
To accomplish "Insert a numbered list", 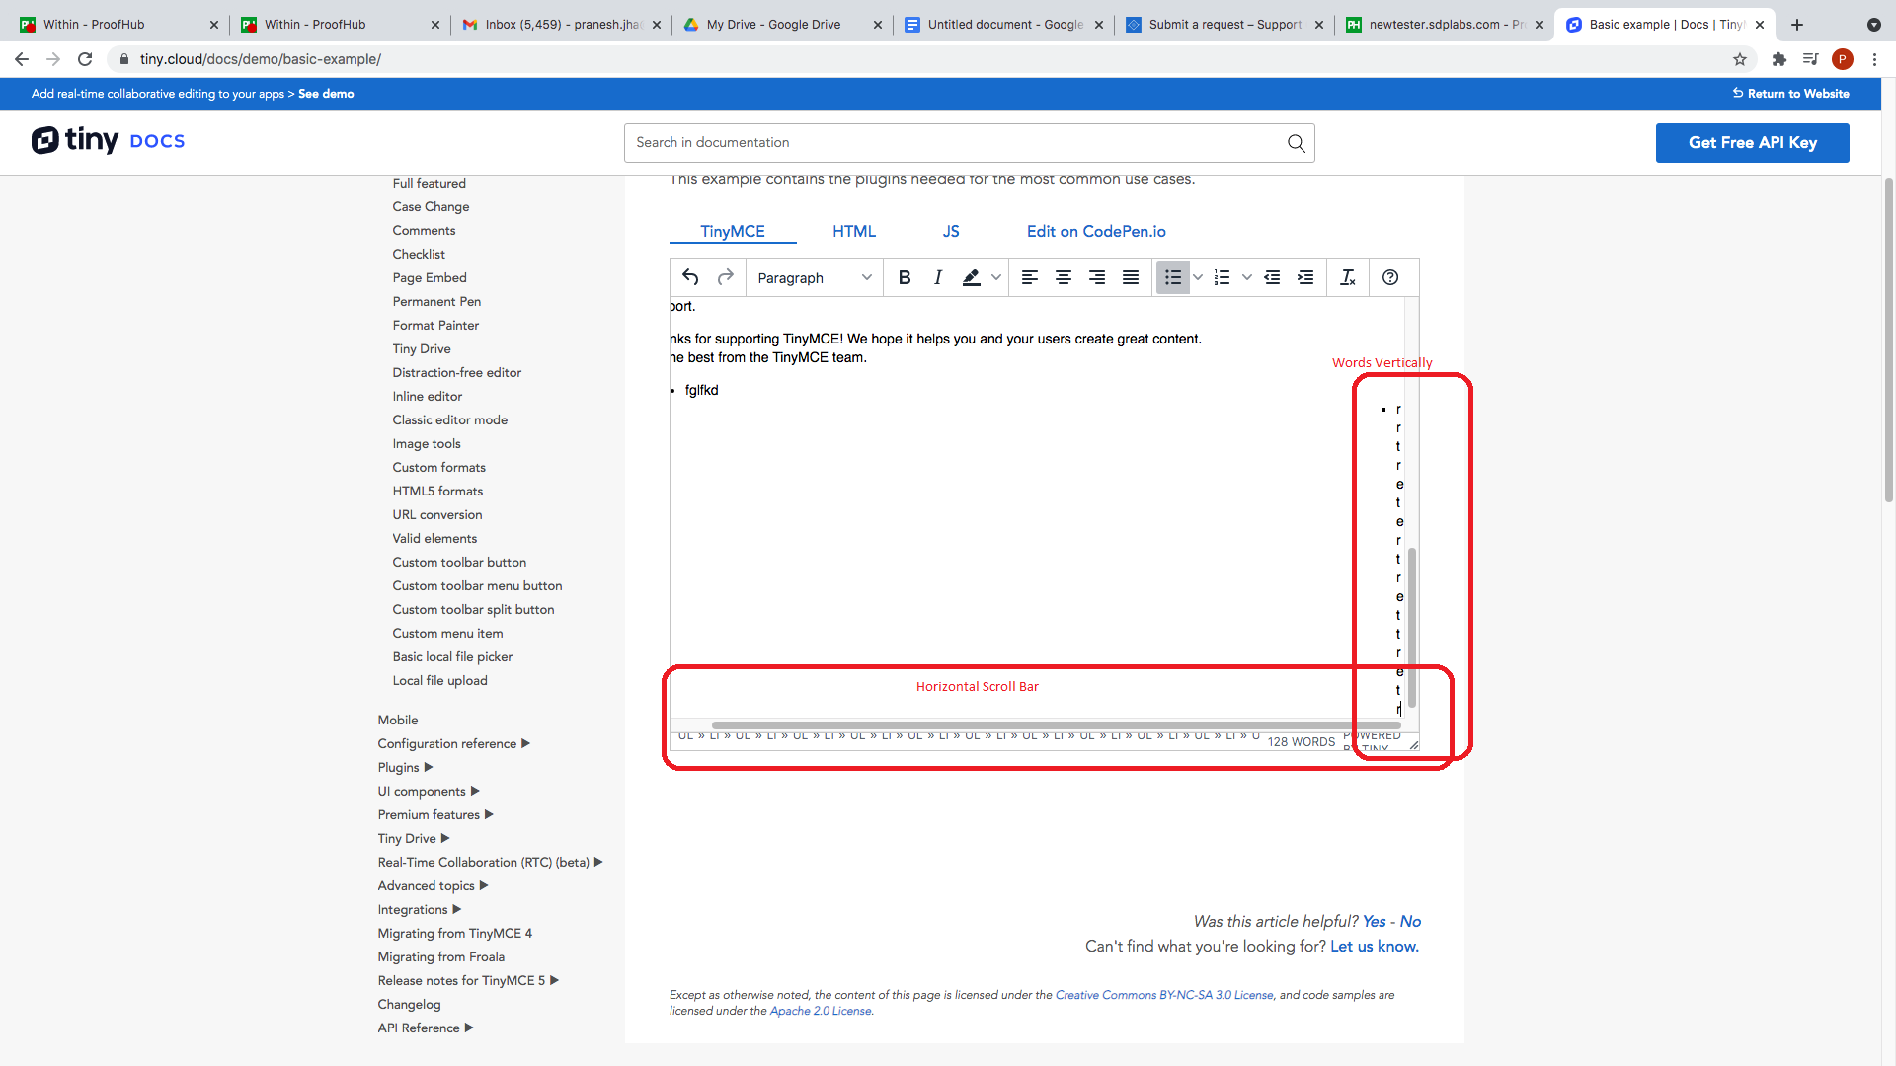I will click(1222, 277).
